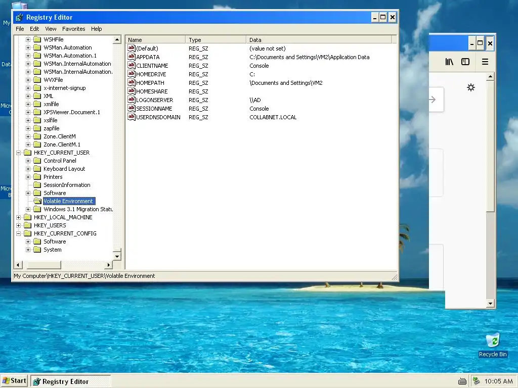Click the network tray icon beside the clock

476,381
